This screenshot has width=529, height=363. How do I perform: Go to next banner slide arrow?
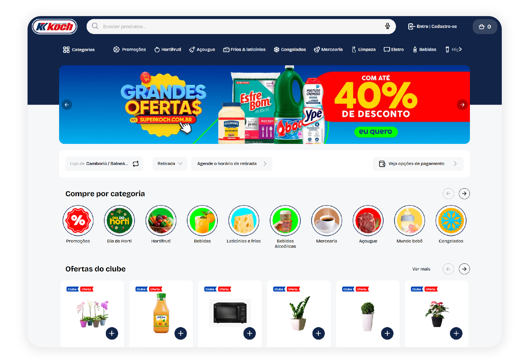pyautogui.click(x=462, y=105)
